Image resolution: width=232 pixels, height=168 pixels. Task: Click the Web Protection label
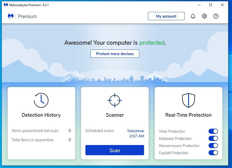coord(172,131)
